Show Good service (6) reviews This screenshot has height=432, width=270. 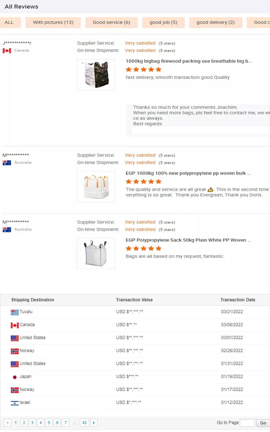pos(111,22)
